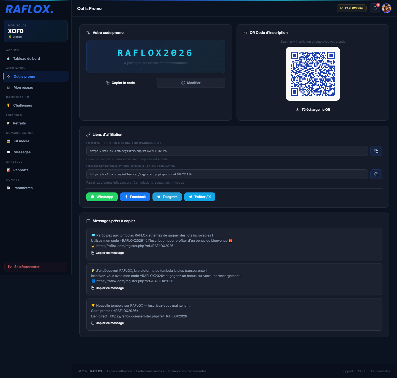The image size is (397, 378).
Task: Click the influencer recruitment link field
Action: pos(227,174)
